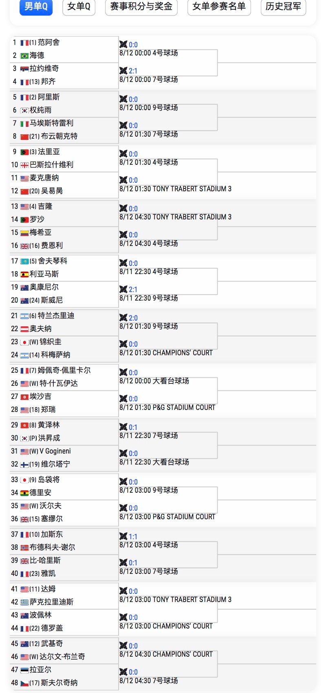Open the 赛事积分与奖金 tab

[x=141, y=7]
